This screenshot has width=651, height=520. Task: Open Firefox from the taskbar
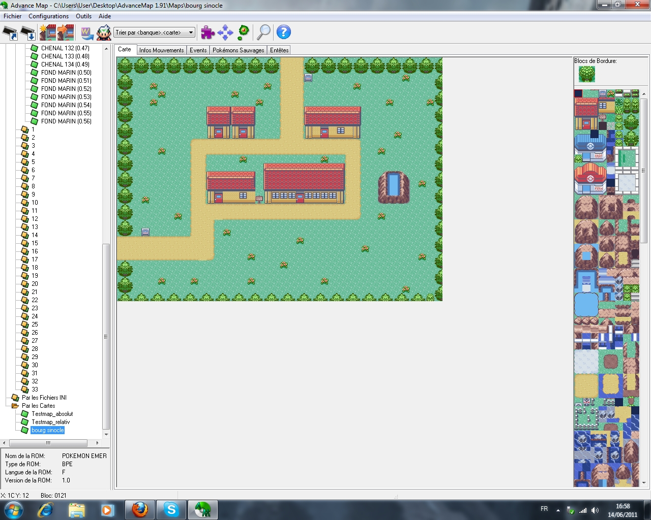140,509
